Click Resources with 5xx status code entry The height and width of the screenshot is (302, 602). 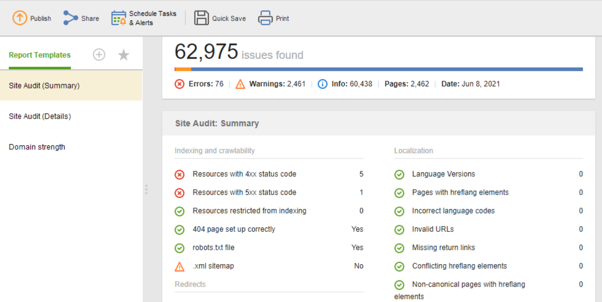pyautogui.click(x=269, y=192)
